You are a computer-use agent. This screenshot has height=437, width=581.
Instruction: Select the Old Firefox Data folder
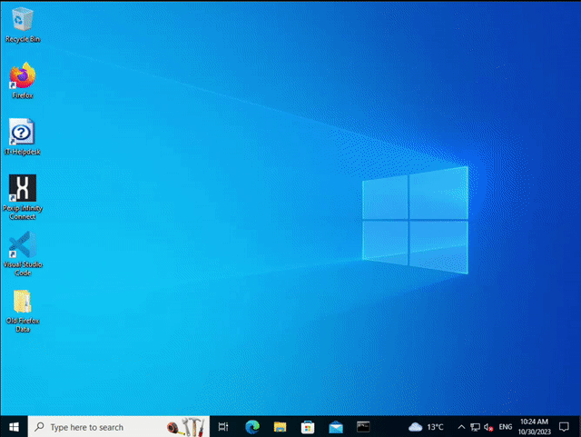(22, 303)
